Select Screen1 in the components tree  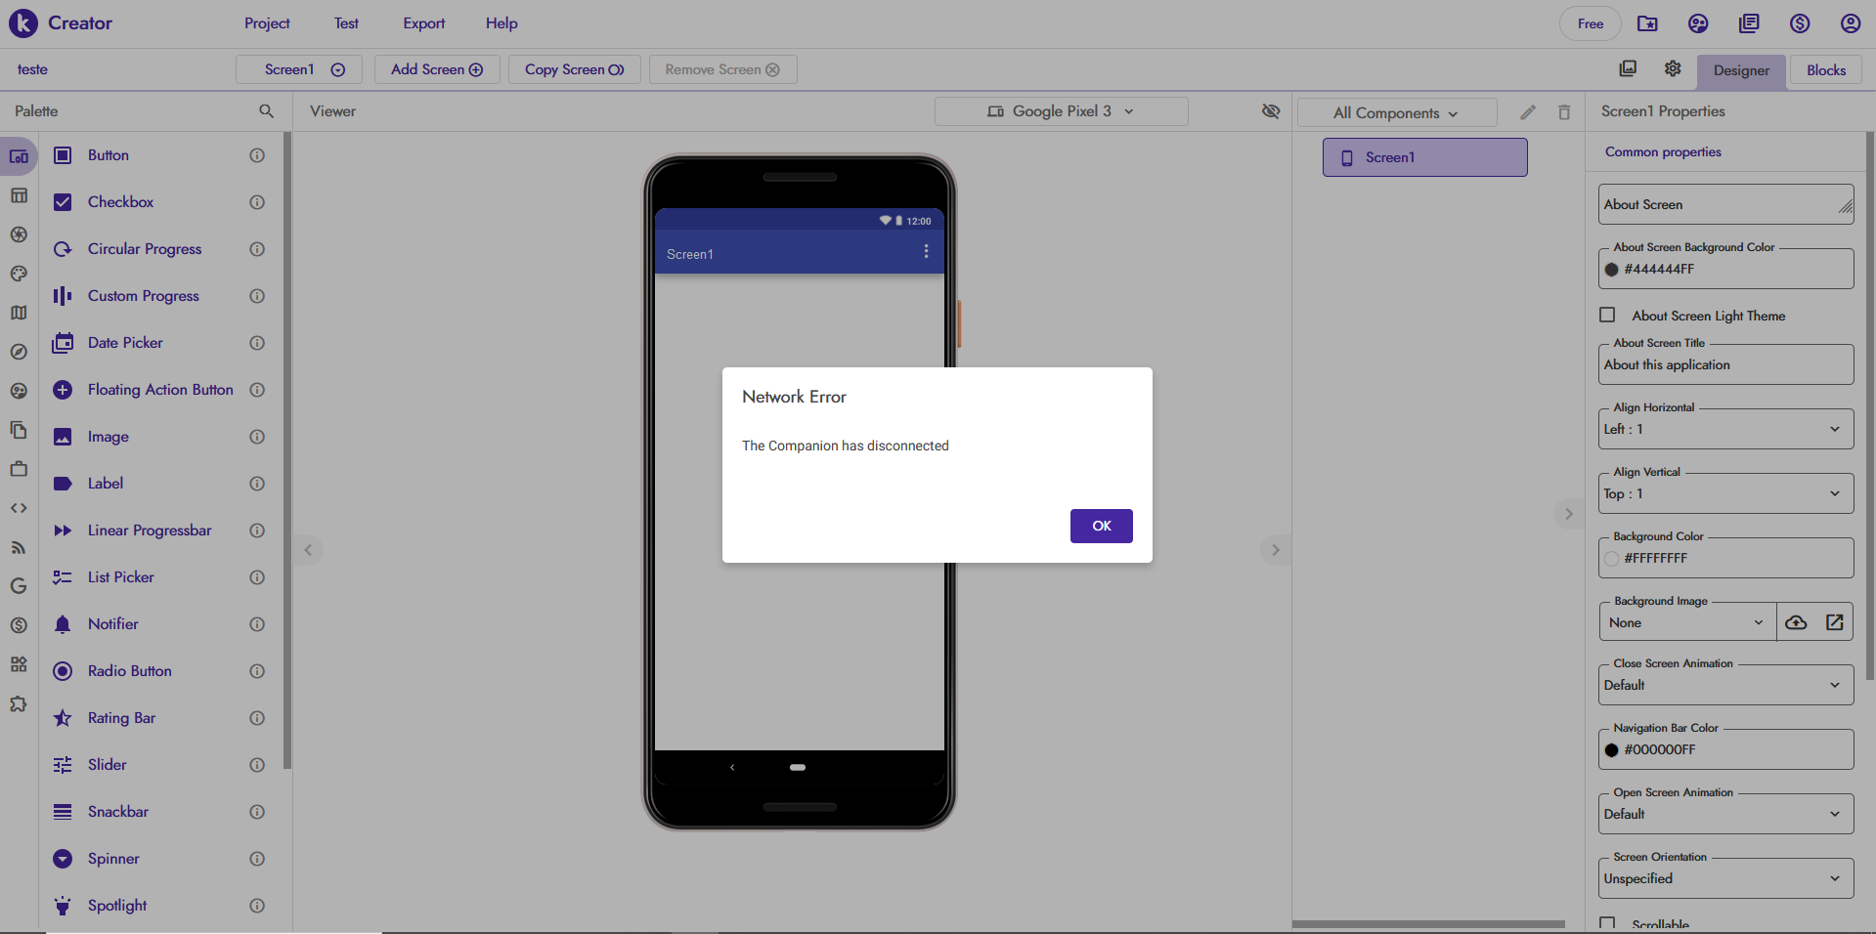coord(1423,156)
